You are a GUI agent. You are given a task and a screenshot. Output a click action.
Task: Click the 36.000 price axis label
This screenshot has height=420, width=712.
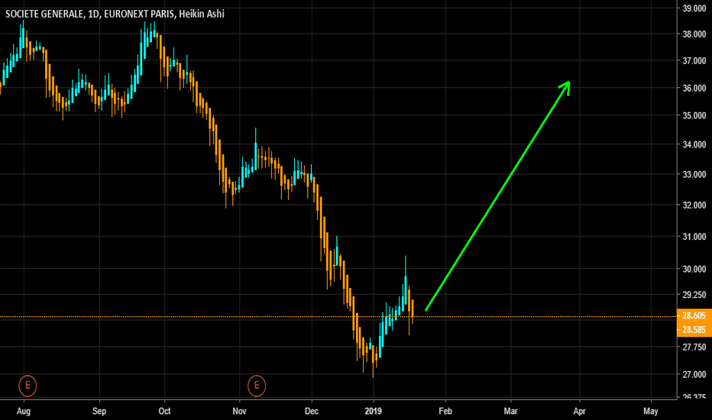pos(694,88)
